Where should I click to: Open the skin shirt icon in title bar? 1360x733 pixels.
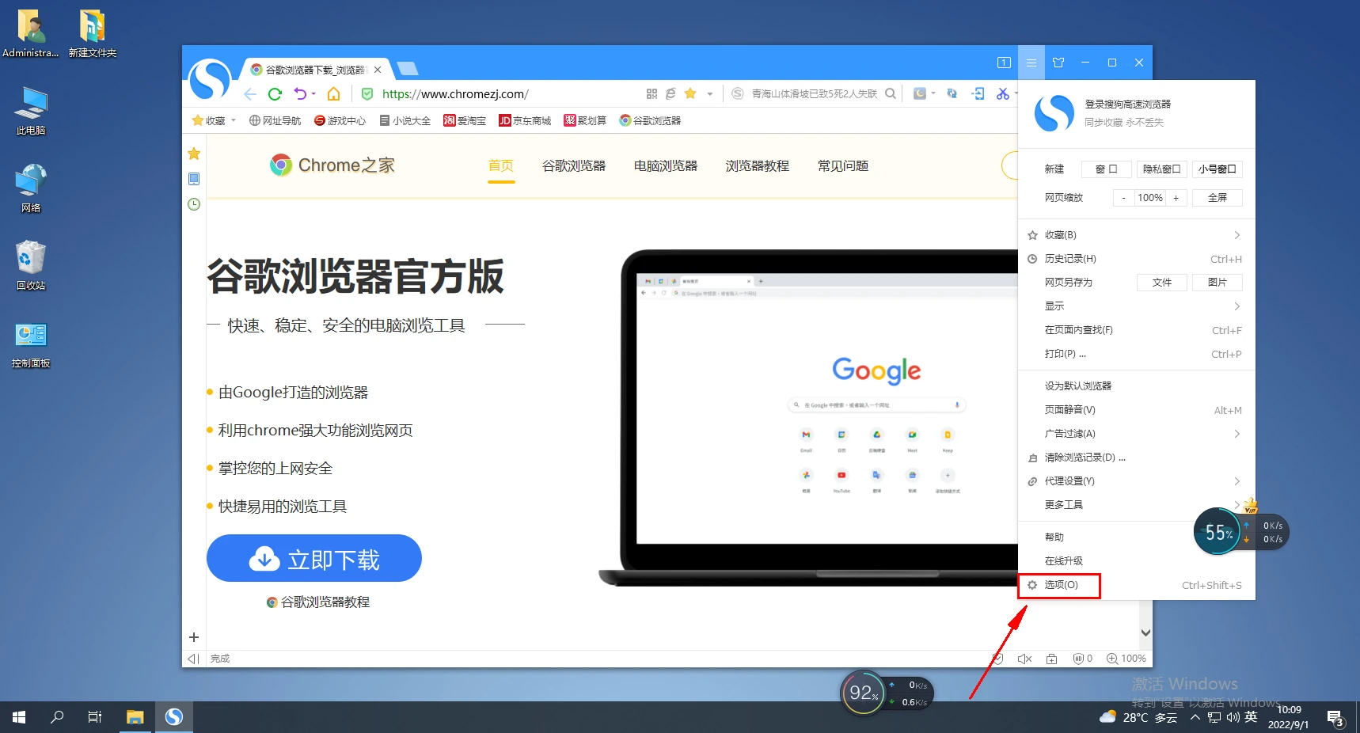click(1058, 63)
